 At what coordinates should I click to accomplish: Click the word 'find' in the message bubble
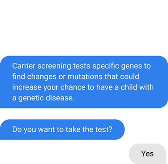18,77
